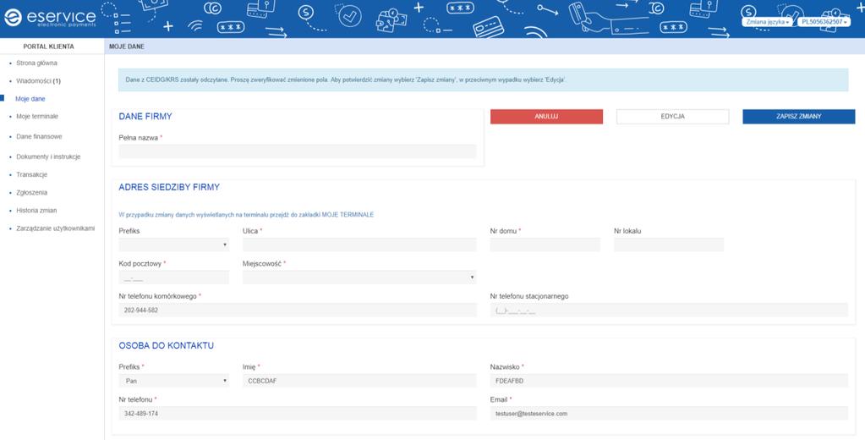Screen dimensions: 865x440
Task: Click the MOJE DANE page title
Action: 127,47
